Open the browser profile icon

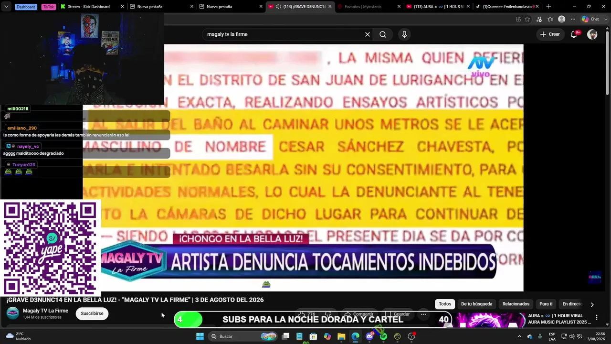point(562,19)
